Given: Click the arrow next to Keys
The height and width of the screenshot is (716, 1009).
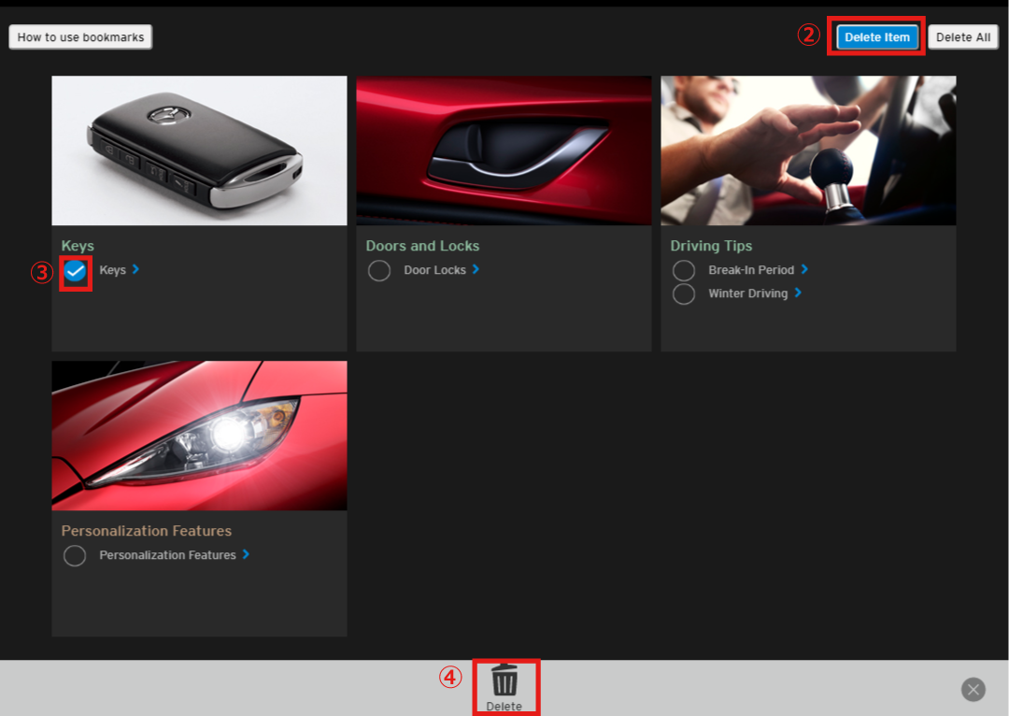Looking at the screenshot, I should 135,269.
